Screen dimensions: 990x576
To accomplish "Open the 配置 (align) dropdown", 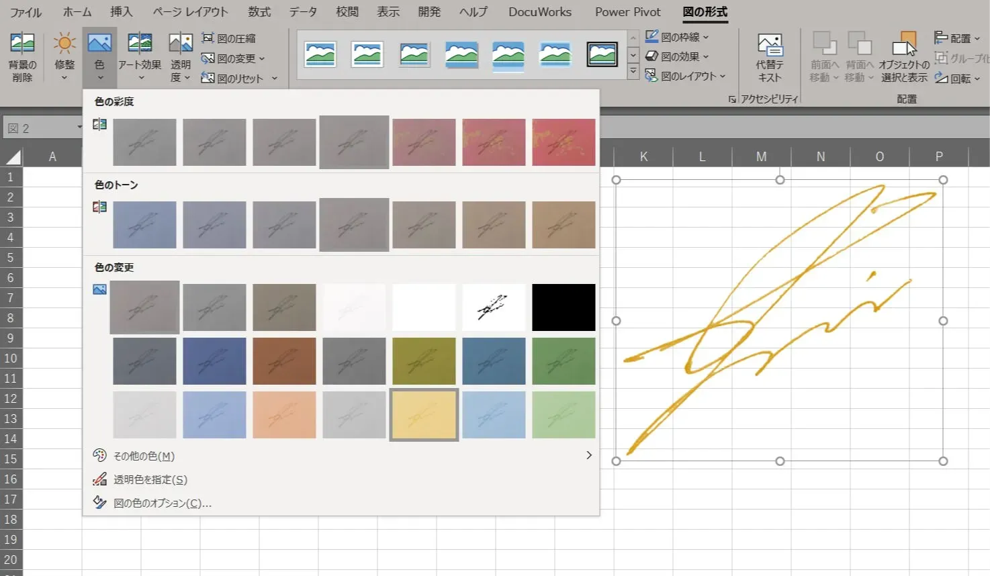I will point(957,38).
